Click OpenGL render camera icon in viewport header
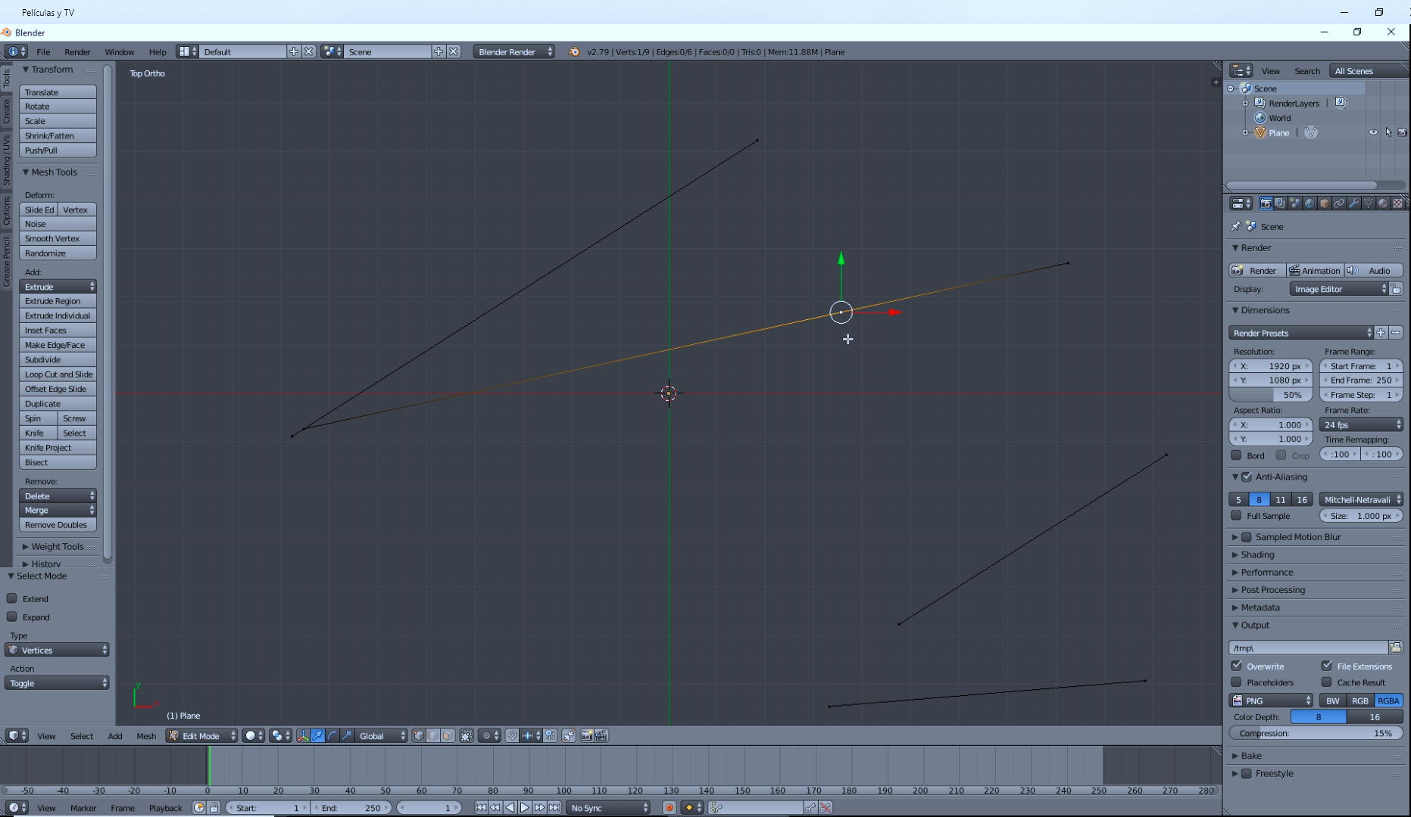Screen dimensions: 1411x817 pyautogui.click(x=586, y=736)
